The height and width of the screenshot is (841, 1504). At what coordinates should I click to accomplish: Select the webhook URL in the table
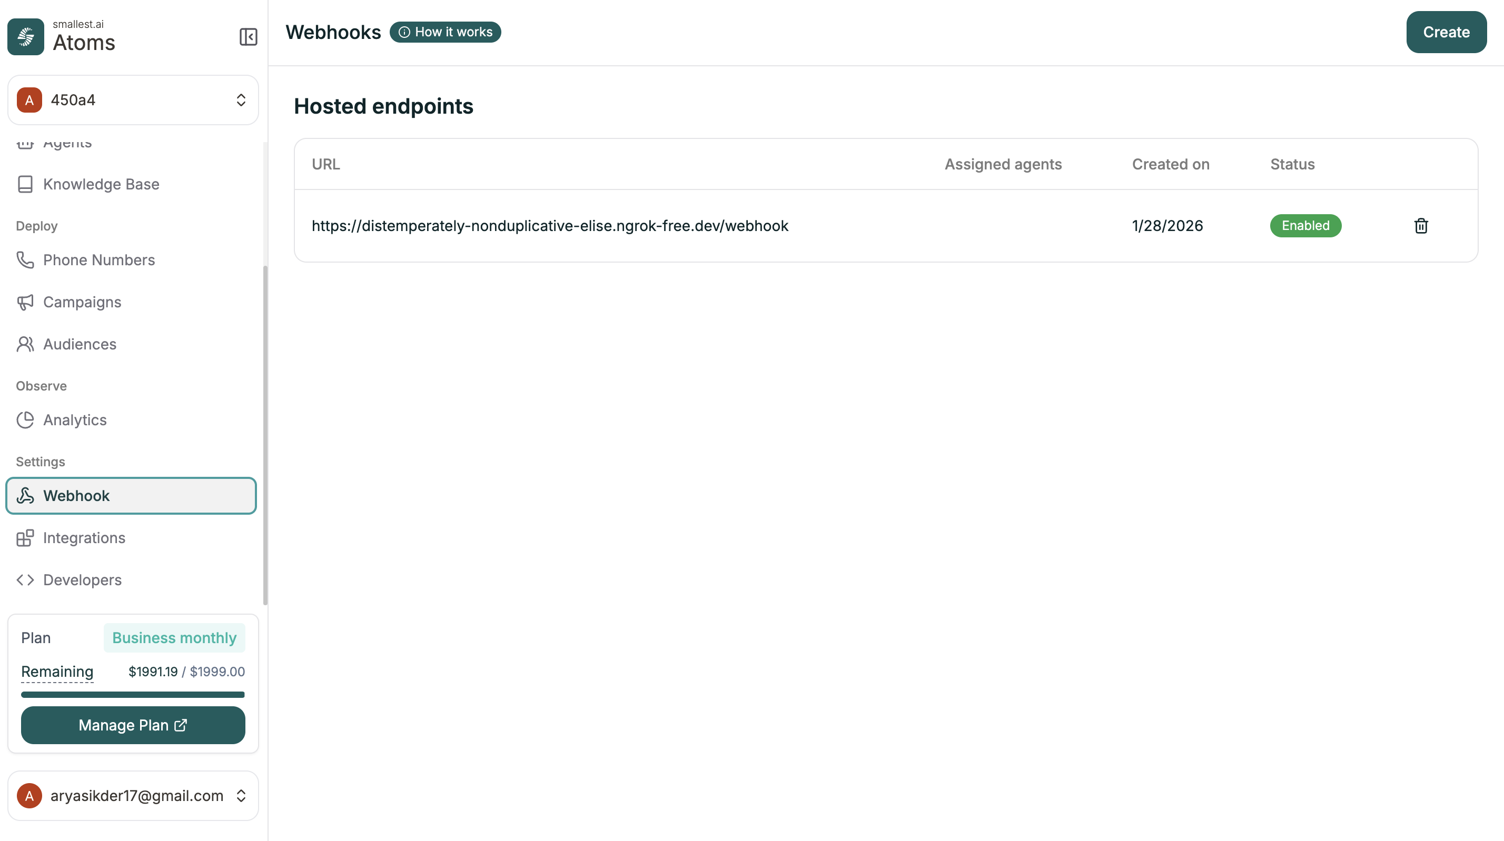click(550, 226)
